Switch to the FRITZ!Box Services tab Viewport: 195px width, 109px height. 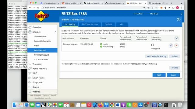pos(90,25)
